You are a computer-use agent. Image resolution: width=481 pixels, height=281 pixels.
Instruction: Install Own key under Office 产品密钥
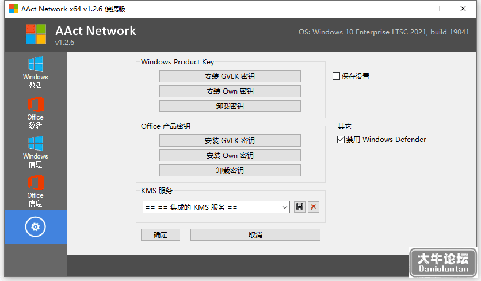coord(230,156)
